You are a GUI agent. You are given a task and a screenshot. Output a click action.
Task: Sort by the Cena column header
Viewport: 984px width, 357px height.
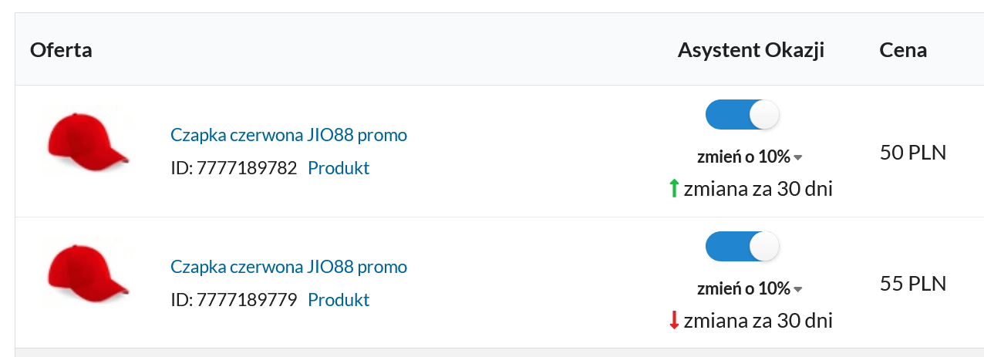tap(902, 51)
